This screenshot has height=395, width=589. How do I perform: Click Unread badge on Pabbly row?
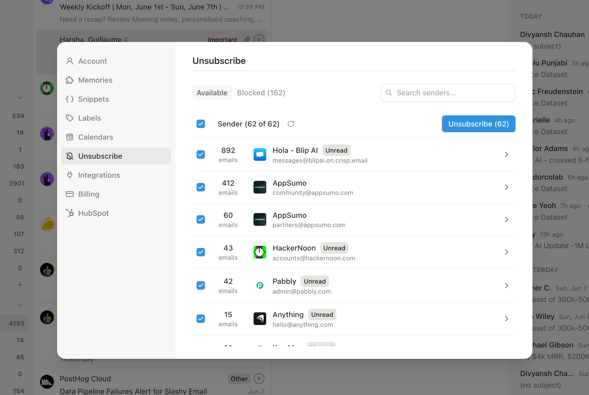(x=315, y=281)
